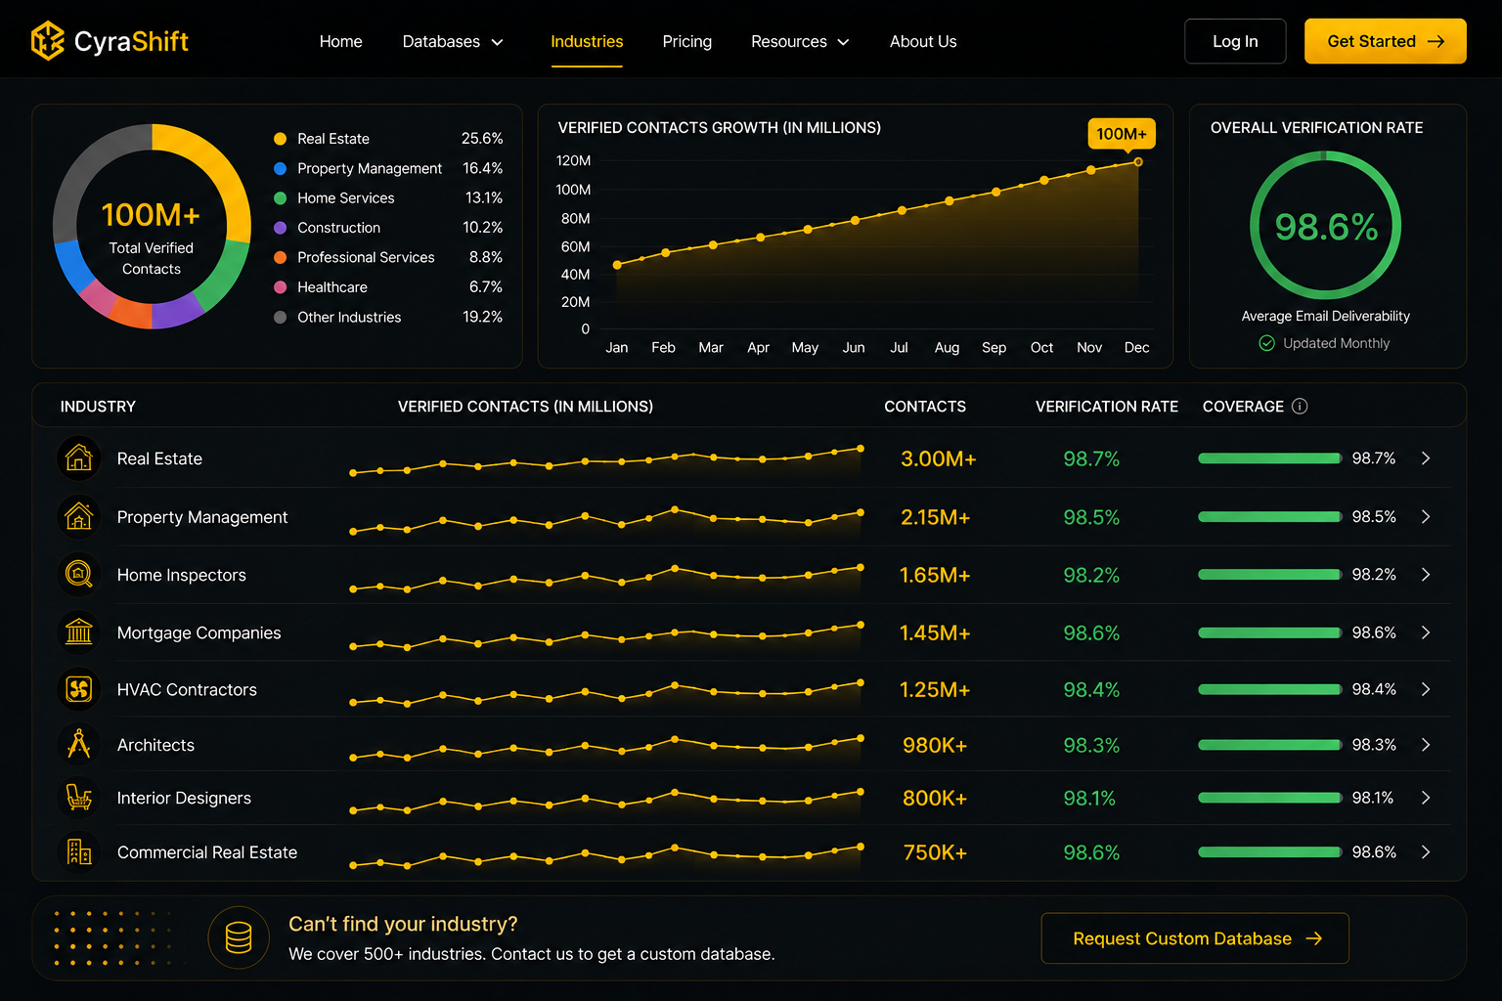Screen dimensions: 1502x1001
Task: Click Request Custom Database button
Action: coord(1195,938)
